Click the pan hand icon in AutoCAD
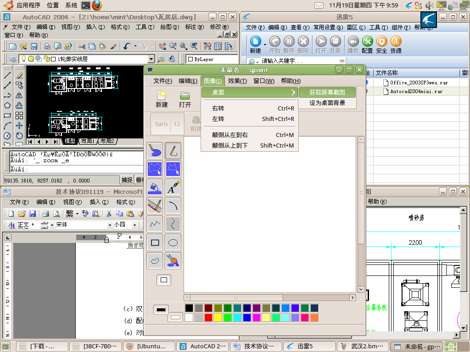Image resolution: width=470 pixels, height=352 pixels. tap(162, 46)
